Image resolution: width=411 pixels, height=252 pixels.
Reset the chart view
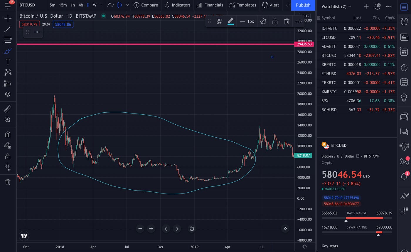click(192, 228)
